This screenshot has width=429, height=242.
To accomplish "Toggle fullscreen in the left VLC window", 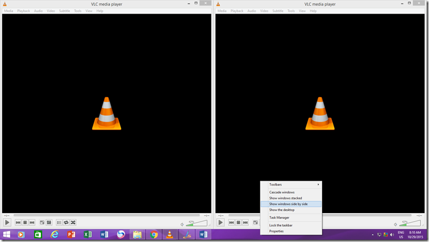I will [x=42, y=223].
